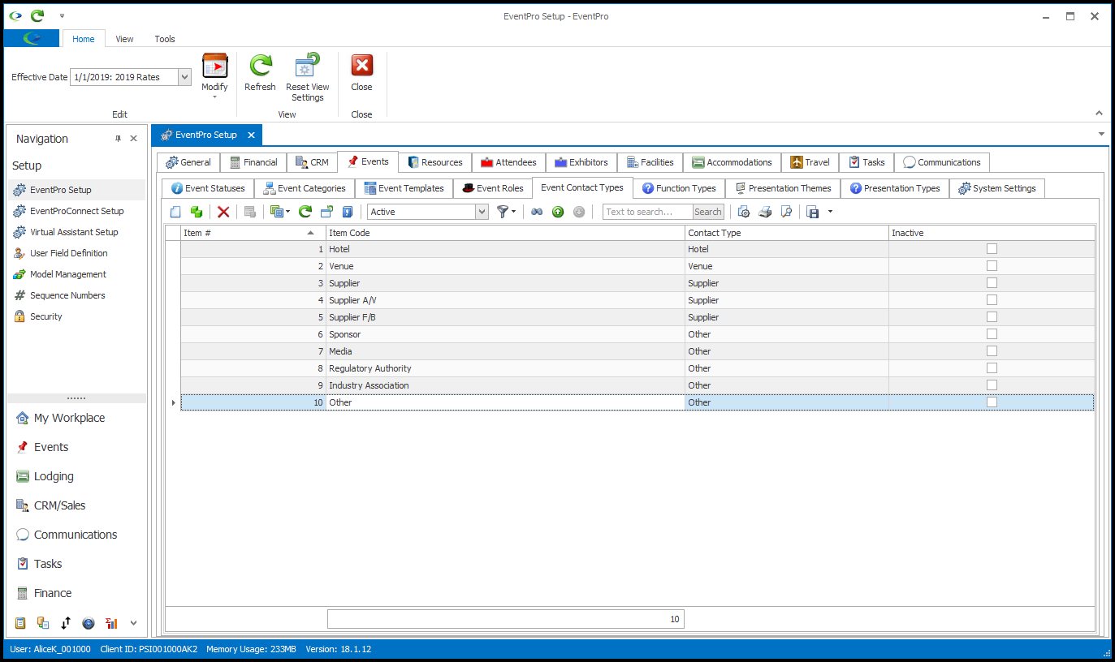The image size is (1115, 662).
Task: Click the Text to search input field
Action: [x=648, y=212]
